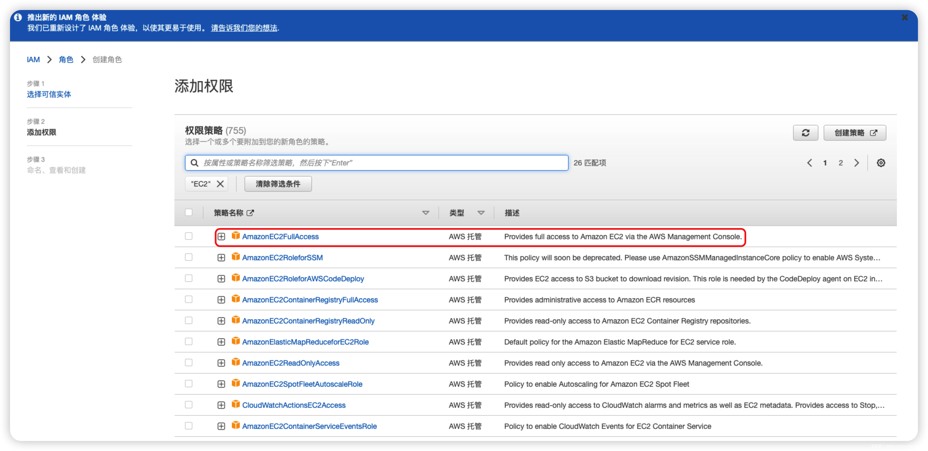The image size is (928, 451).
Task: Open table preferences gear icon
Action: 881,163
